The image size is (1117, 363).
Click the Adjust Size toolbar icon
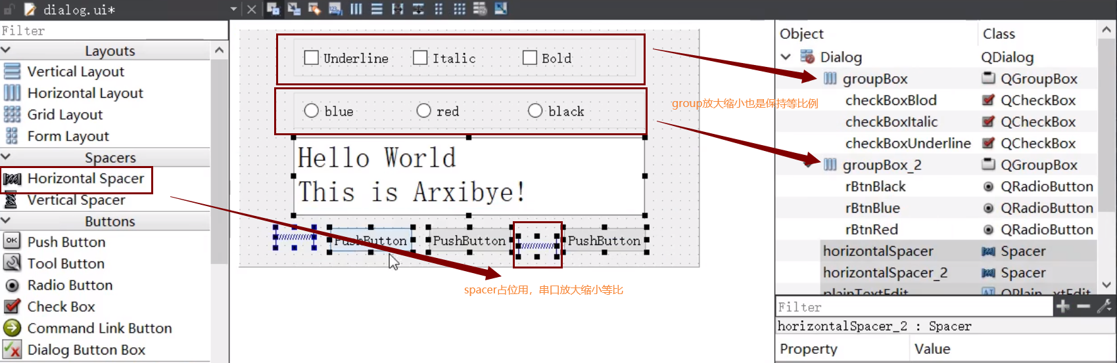click(x=501, y=9)
